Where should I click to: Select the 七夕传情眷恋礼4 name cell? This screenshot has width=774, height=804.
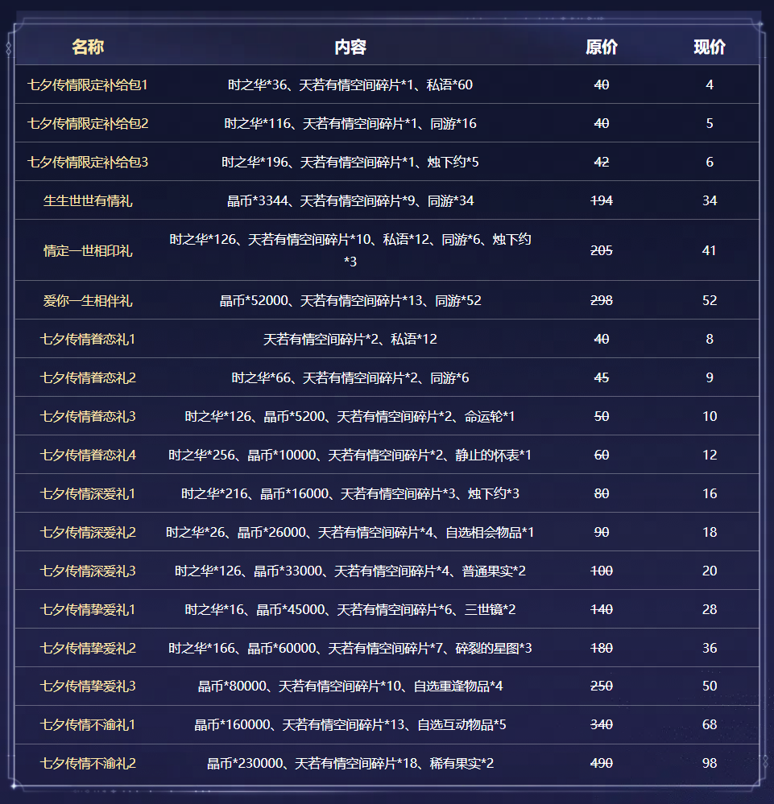(x=88, y=455)
